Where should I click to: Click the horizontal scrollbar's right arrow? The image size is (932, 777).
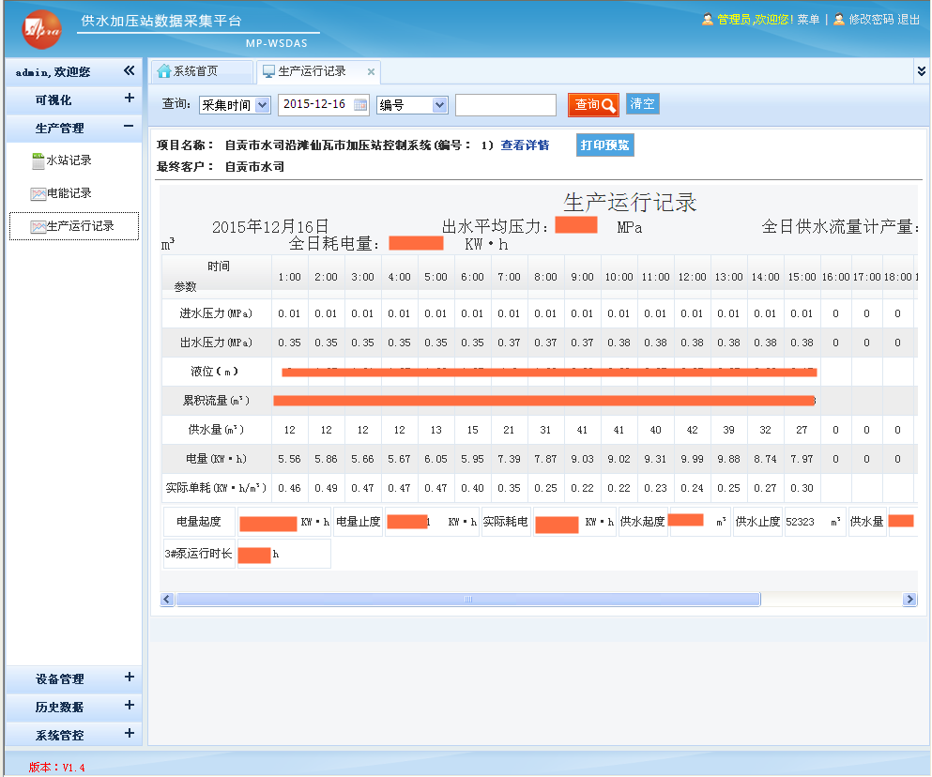pos(909,600)
